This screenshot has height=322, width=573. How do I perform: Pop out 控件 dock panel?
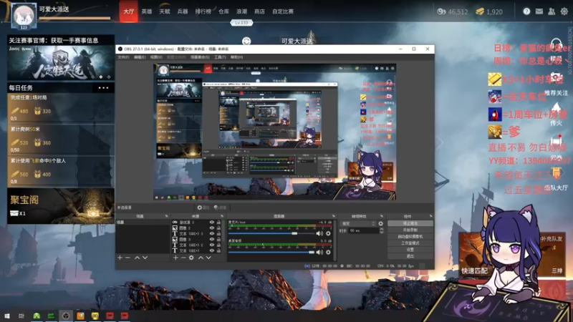431,216
